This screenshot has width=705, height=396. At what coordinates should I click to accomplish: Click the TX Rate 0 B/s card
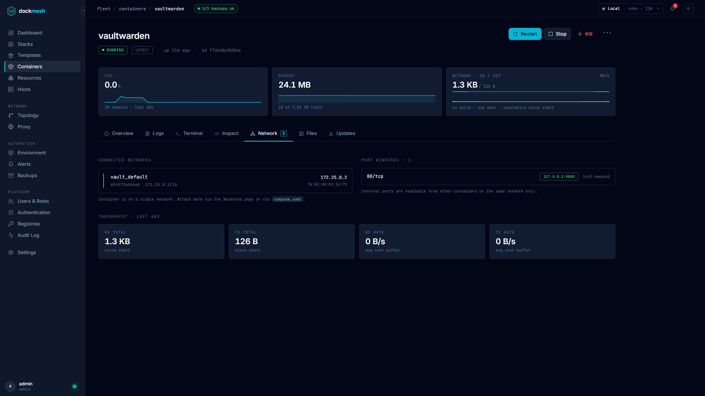[552, 241]
